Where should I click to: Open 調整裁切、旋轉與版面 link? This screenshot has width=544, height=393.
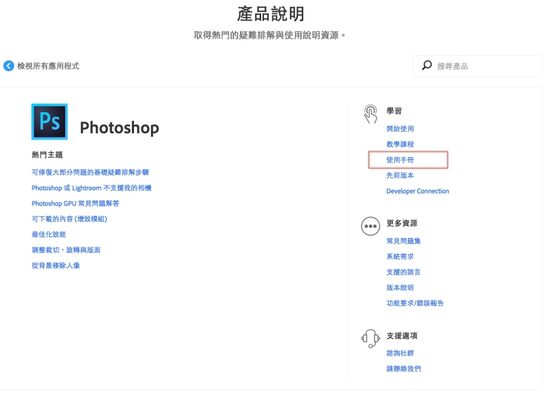(66, 250)
